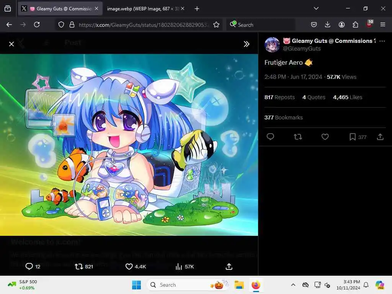Go forward one page
Image resolution: width=392 pixels, height=294 pixels.
point(23,24)
